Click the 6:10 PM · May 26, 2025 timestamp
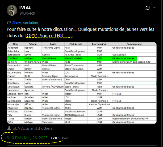Viewport: 163px width, 147px height. point(27,138)
